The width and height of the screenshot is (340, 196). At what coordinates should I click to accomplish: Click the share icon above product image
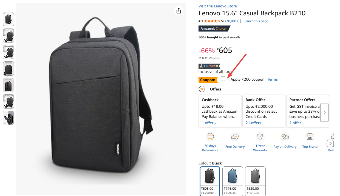179,11
